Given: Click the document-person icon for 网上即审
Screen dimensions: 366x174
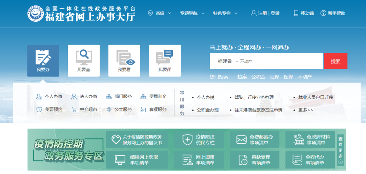Looking at the screenshot, I should tap(188, 160).
